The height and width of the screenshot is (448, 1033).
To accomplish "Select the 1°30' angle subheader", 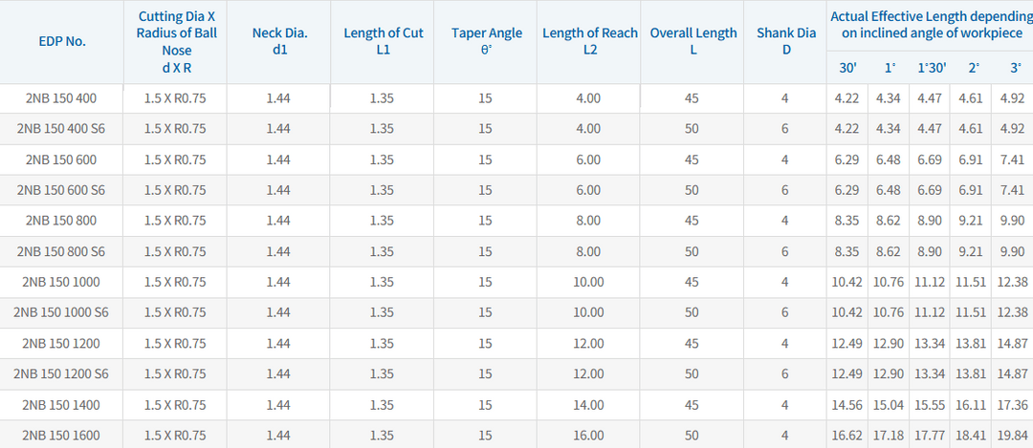I will click(x=932, y=67).
